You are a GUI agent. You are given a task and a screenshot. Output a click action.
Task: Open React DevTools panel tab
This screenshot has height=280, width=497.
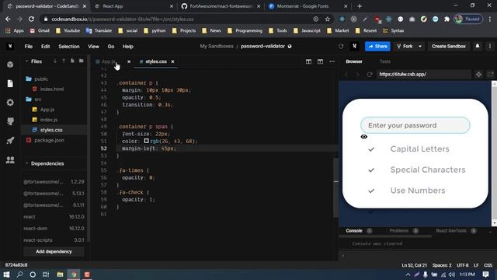(x=451, y=231)
